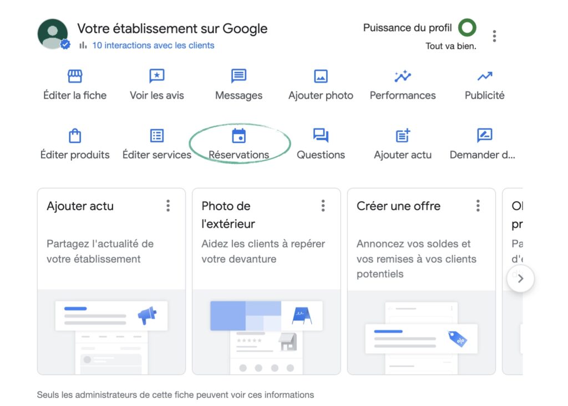Open the Éditer services list icon

pos(157,136)
